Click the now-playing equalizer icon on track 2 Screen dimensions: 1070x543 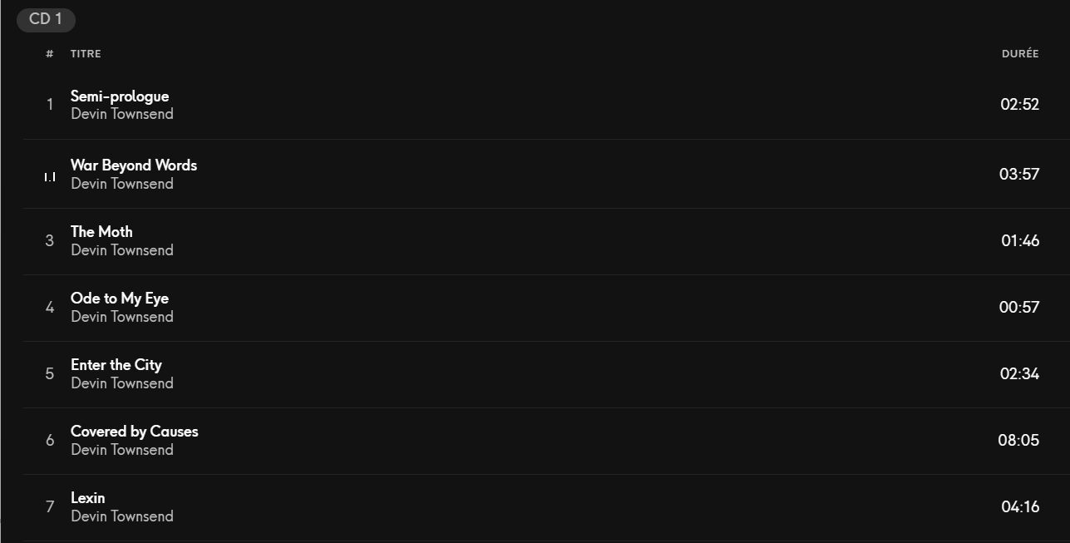[50, 177]
